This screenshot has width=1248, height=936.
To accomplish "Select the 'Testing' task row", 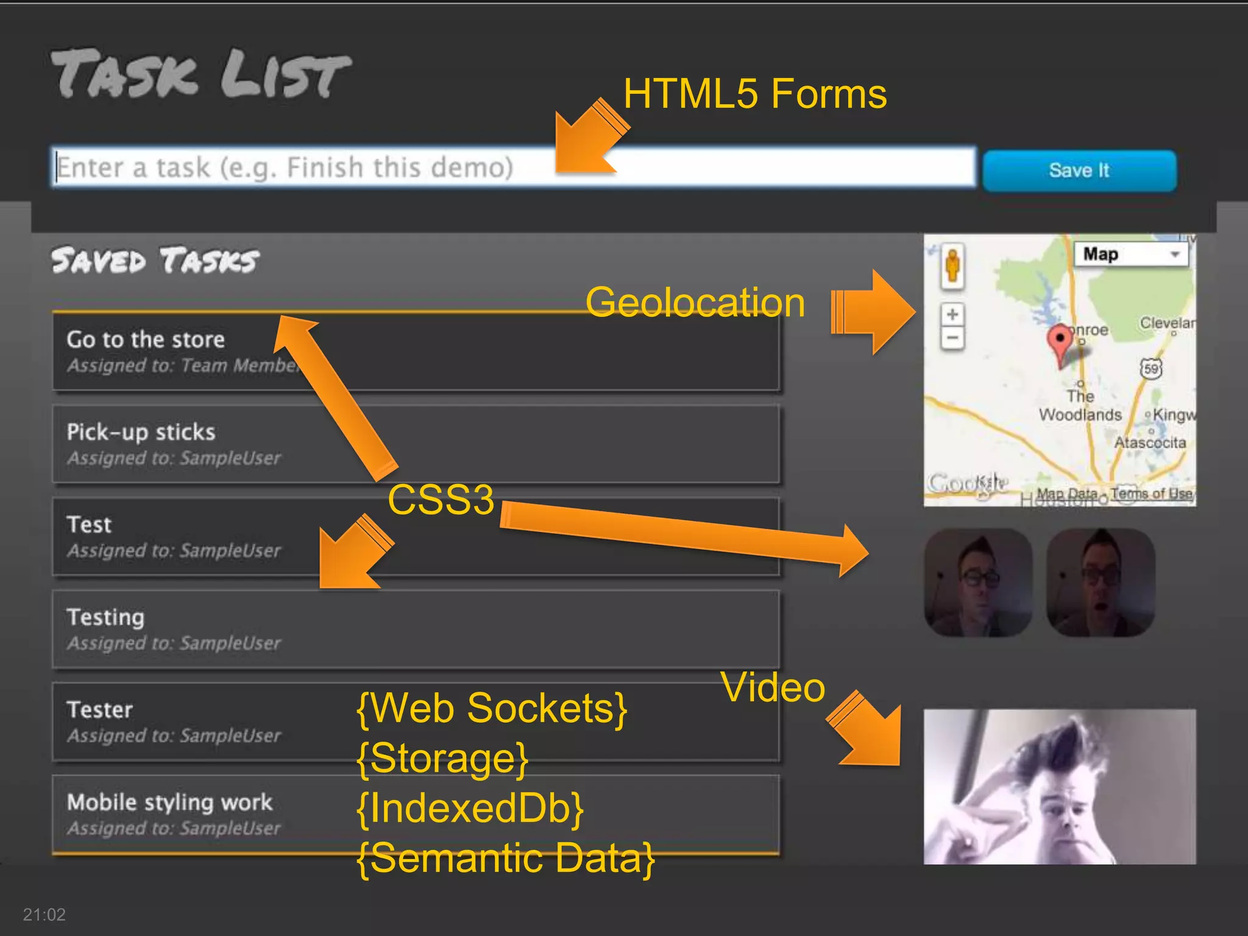I will (x=416, y=629).
